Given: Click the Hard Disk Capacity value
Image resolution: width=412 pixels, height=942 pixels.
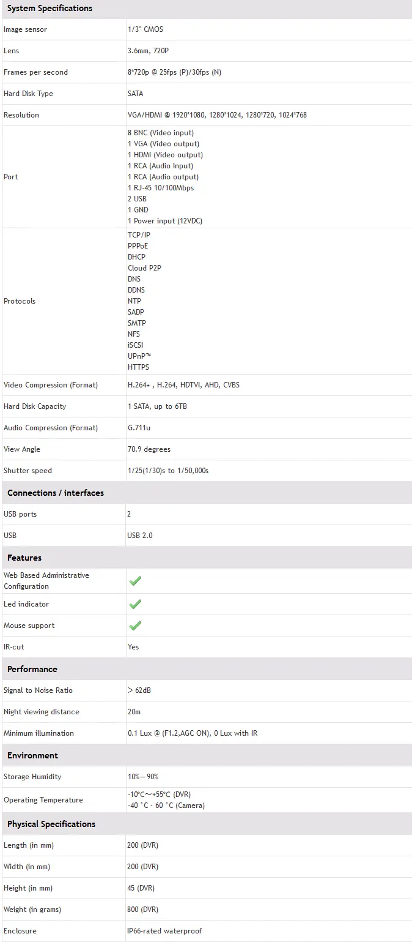Looking at the screenshot, I should coord(157,406).
